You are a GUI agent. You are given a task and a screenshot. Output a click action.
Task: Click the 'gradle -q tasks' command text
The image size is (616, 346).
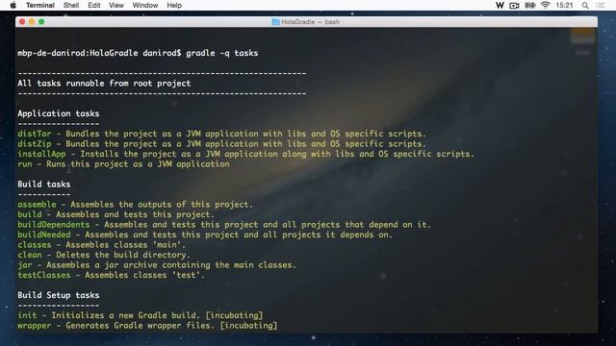(x=222, y=53)
